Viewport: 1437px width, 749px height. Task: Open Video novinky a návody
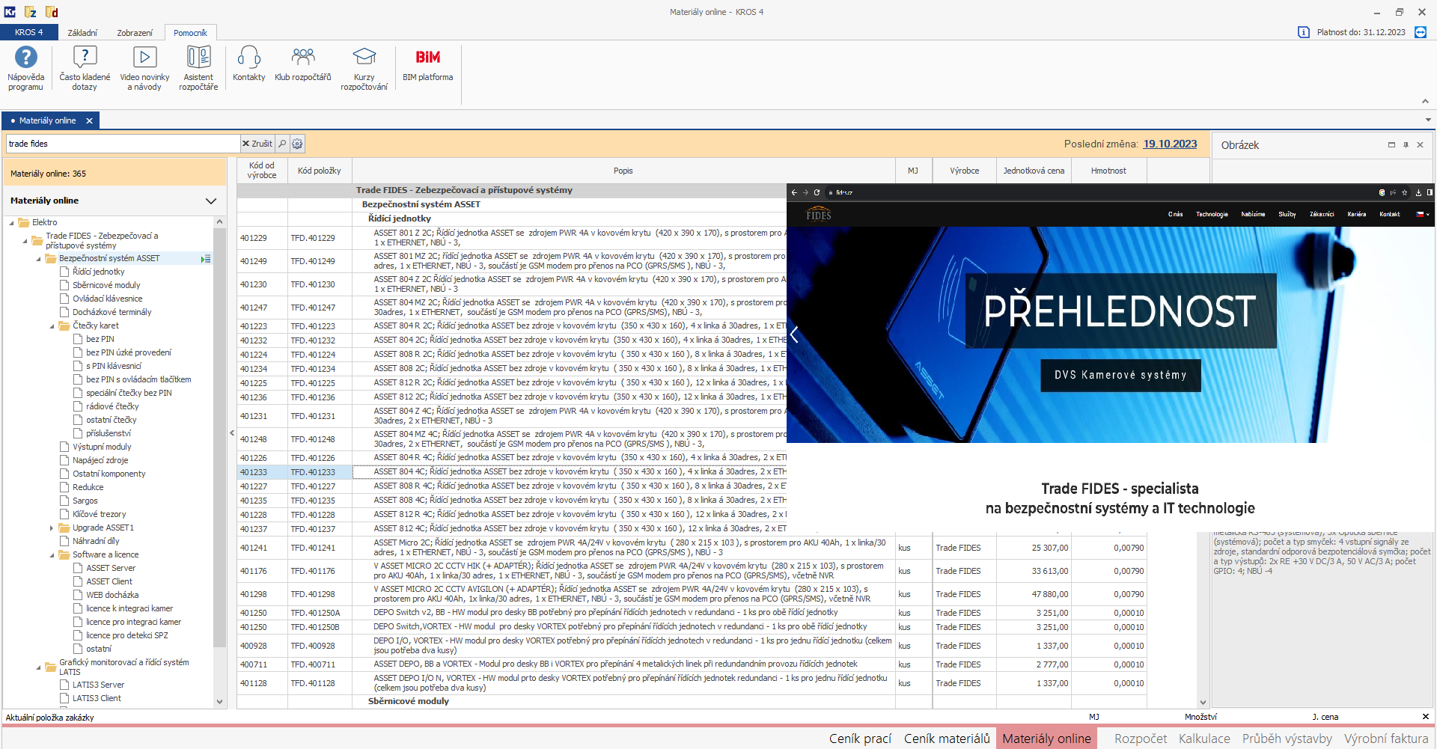tap(144, 68)
